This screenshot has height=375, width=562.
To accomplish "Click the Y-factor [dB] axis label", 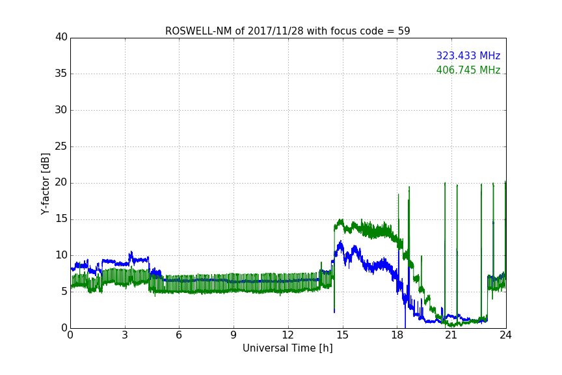I will pos(45,184).
